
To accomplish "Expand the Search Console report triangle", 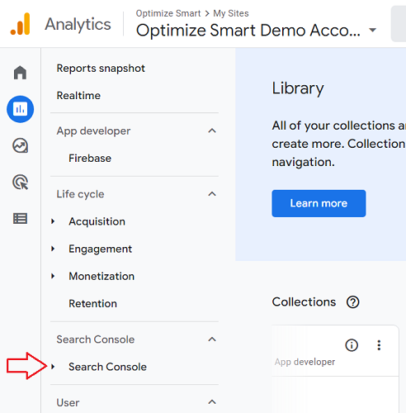I will [53, 367].
